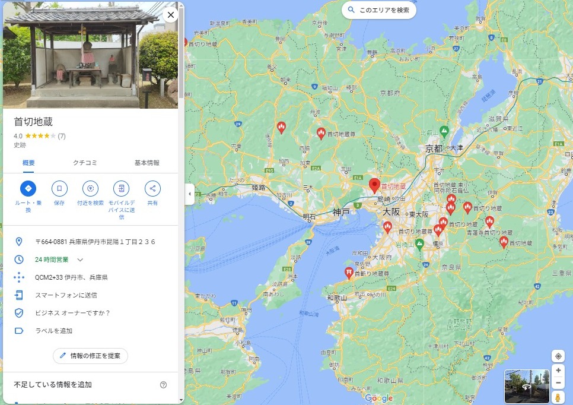
Task: Click スマートフォンに送信
Action: pyautogui.click(x=66, y=295)
